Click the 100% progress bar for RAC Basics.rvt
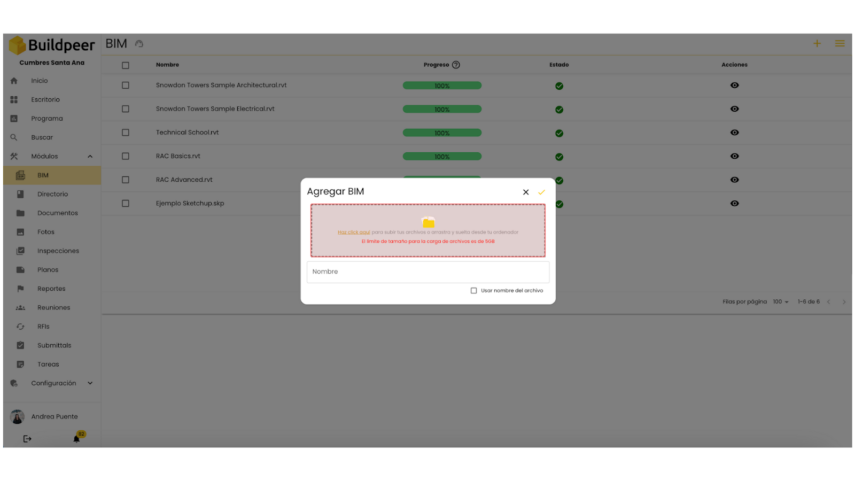Screen dimensions: 855x481 tap(442, 157)
